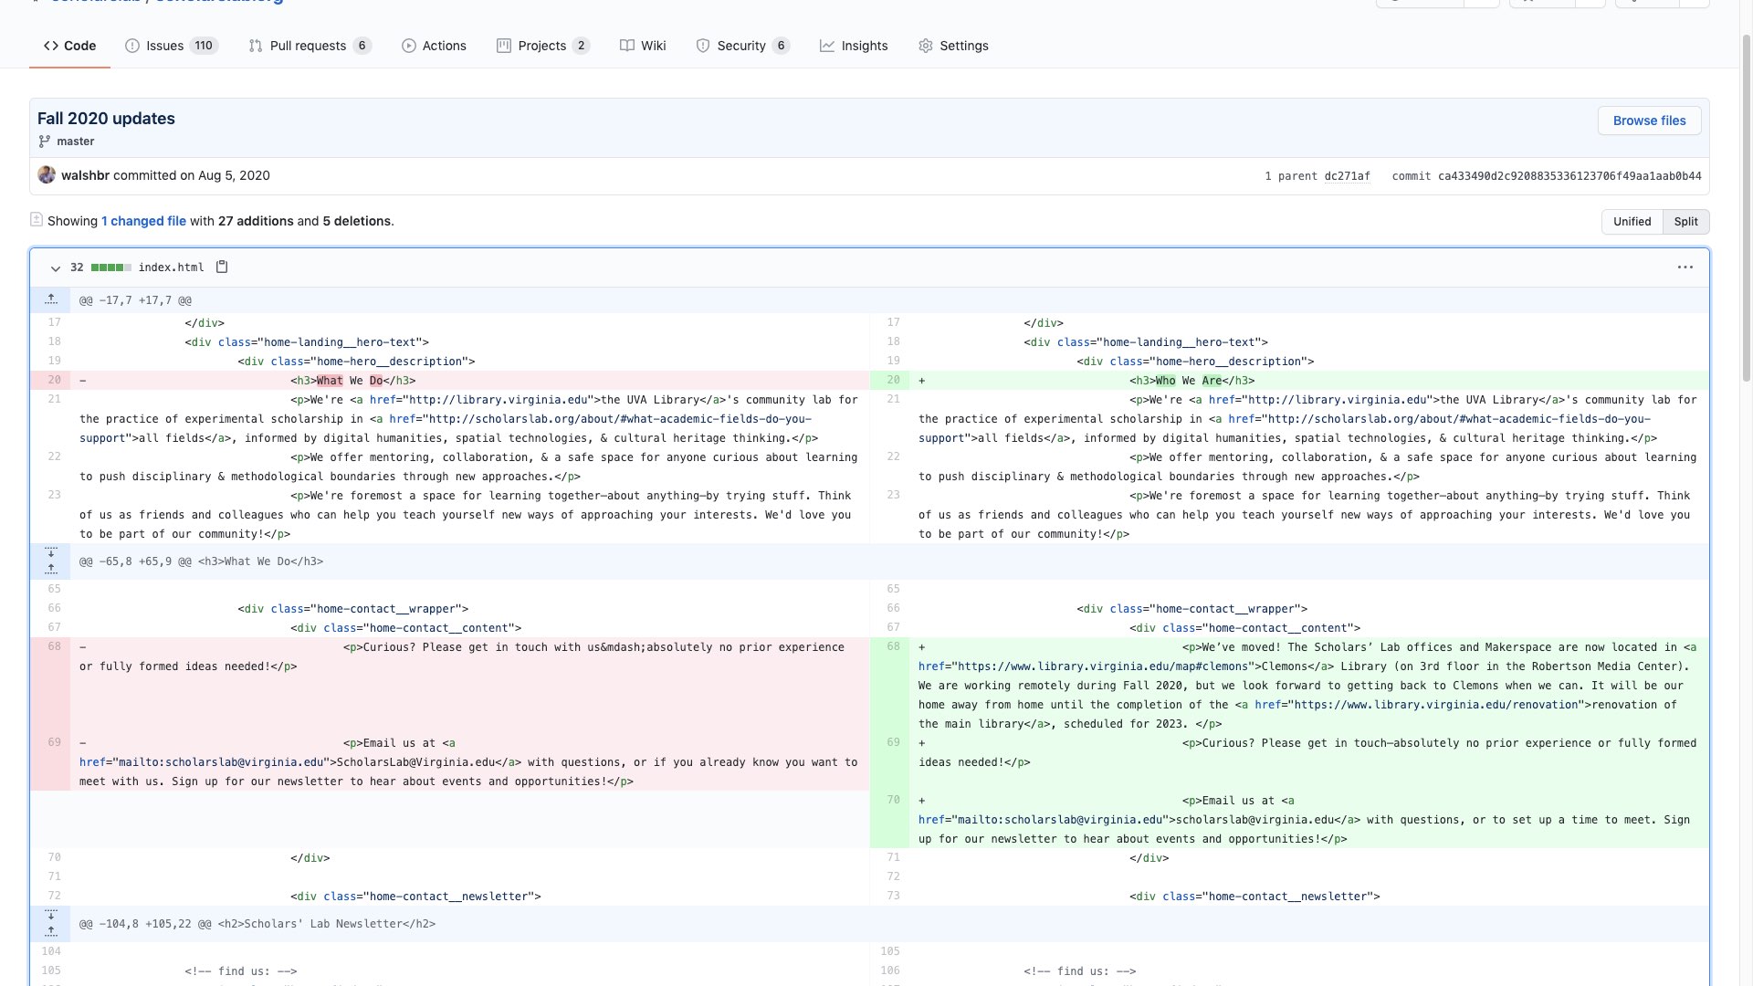This screenshot has height=986, width=1753.
Task: Open the three-dot file options menu
Action: (x=1685, y=267)
